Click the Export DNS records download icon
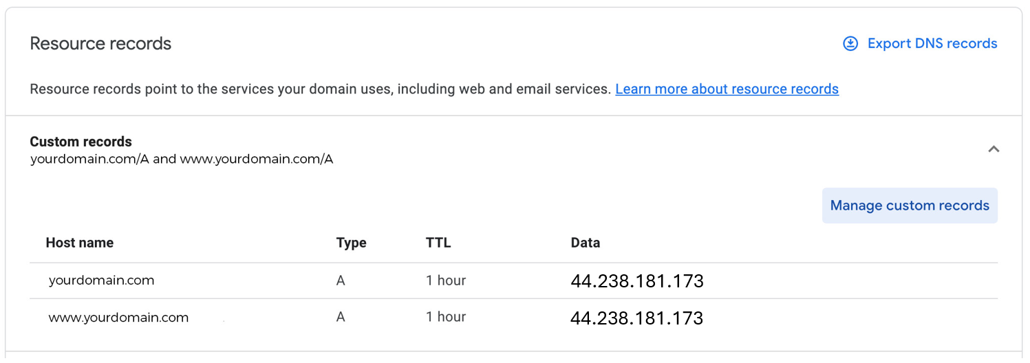 [850, 43]
